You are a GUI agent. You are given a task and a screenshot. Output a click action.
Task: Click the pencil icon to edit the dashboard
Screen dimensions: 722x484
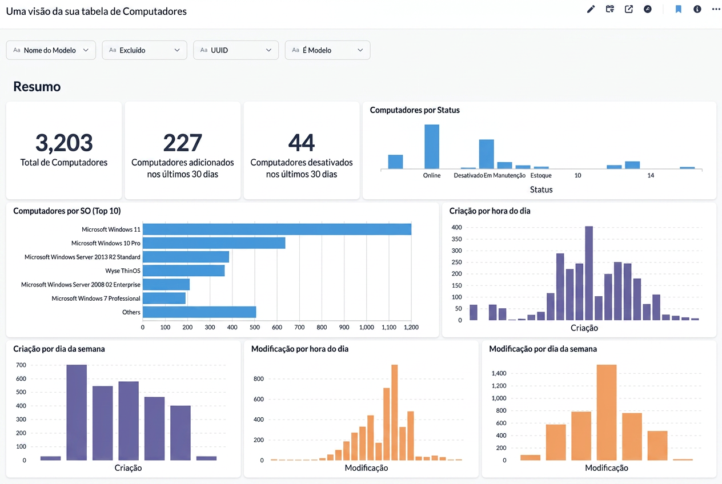[x=591, y=9]
